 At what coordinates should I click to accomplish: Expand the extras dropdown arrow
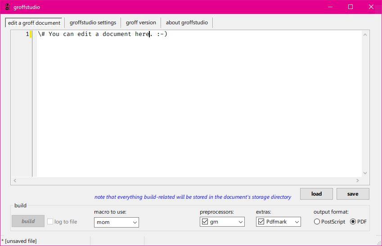pos(297,222)
